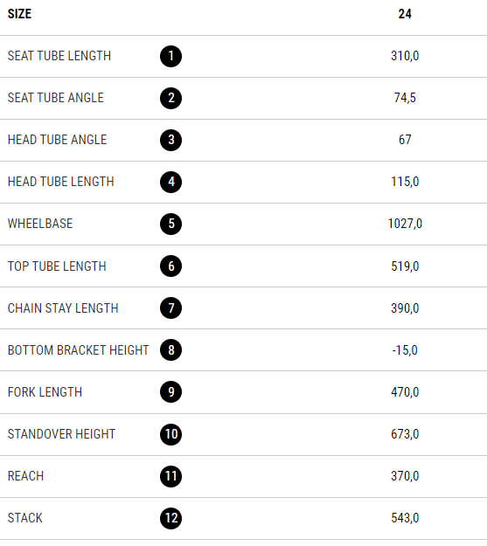Image resolution: width=487 pixels, height=546 pixels.
Task: Click the BOTTOM BRACKET HEIGHT label
Action: pyautogui.click(x=78, y=350)
